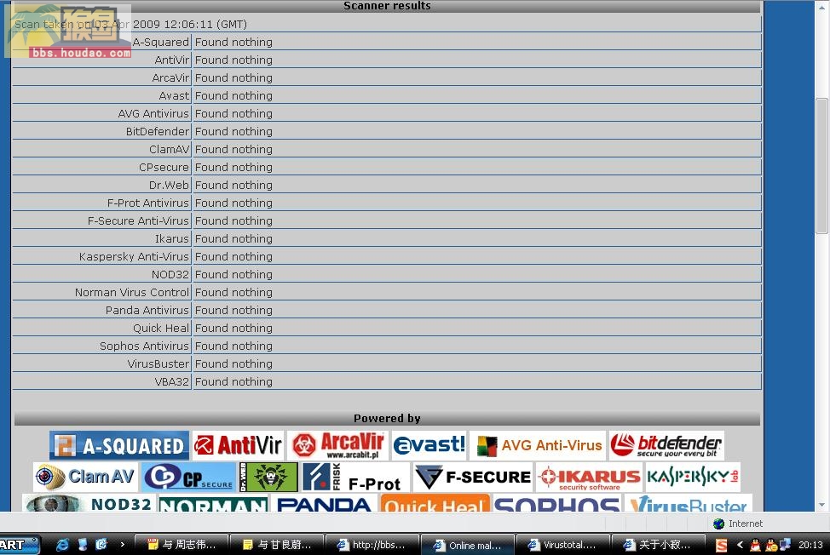Open the AntiVir logo link
Image resolution: width=830 pixels, height=555 pixels.
coord(238,445)
